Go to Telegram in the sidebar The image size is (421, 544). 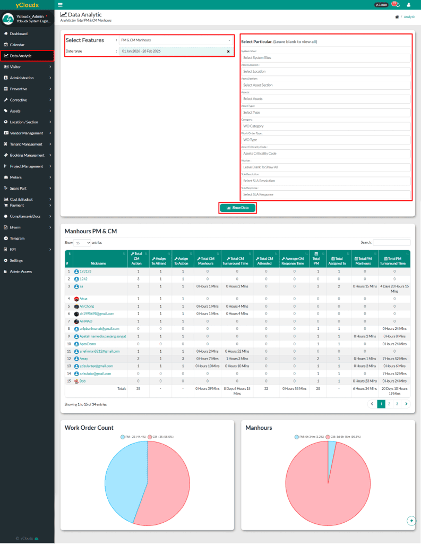18,239
